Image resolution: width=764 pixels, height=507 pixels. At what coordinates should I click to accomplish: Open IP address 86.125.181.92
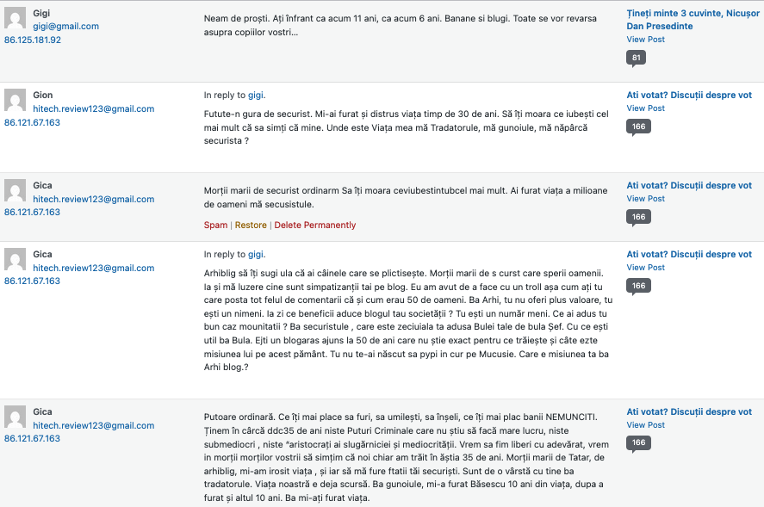click(33, 40)
